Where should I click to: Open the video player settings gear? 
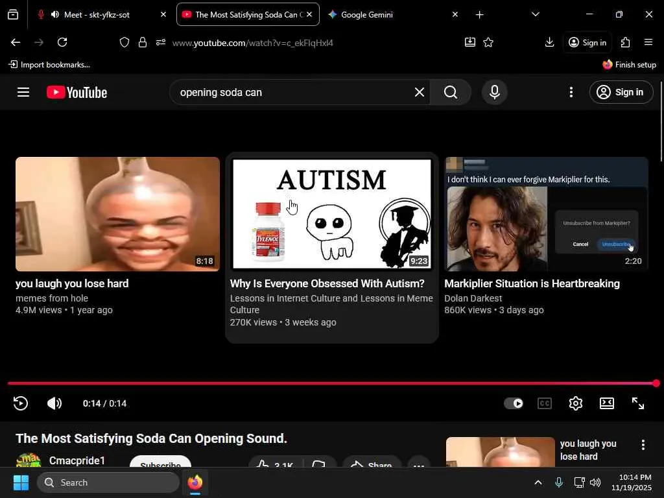click(x=576, y=403)
